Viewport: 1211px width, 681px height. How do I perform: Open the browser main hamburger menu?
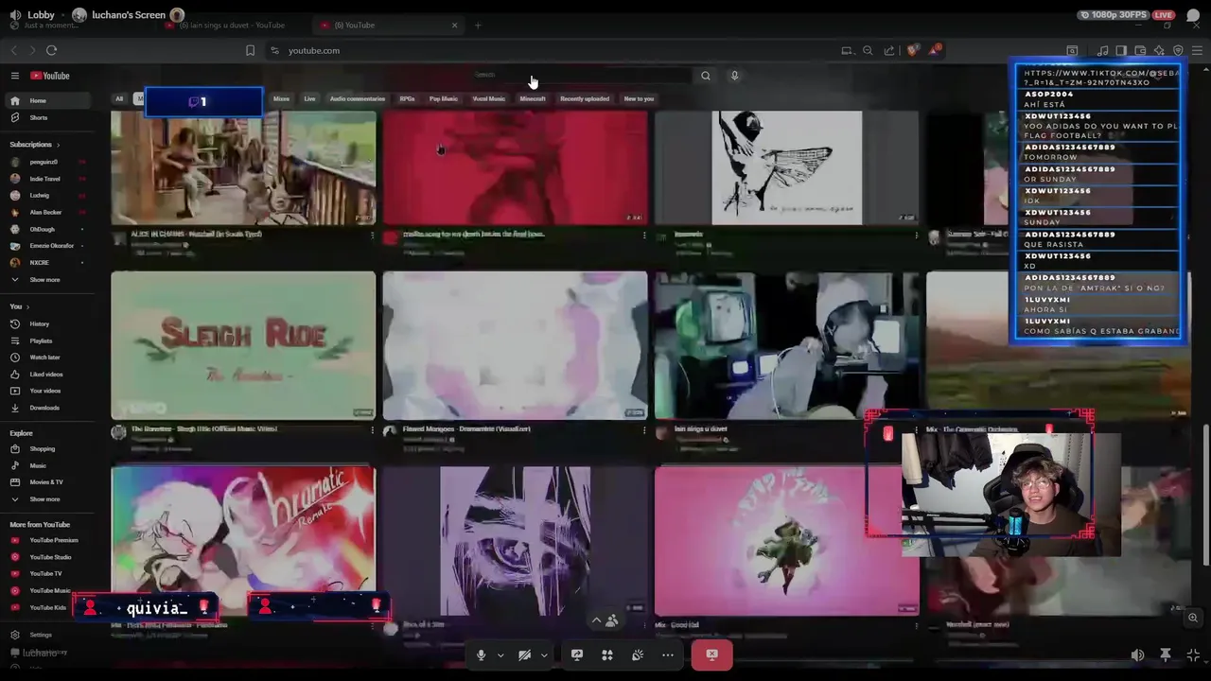point(1197,50)
